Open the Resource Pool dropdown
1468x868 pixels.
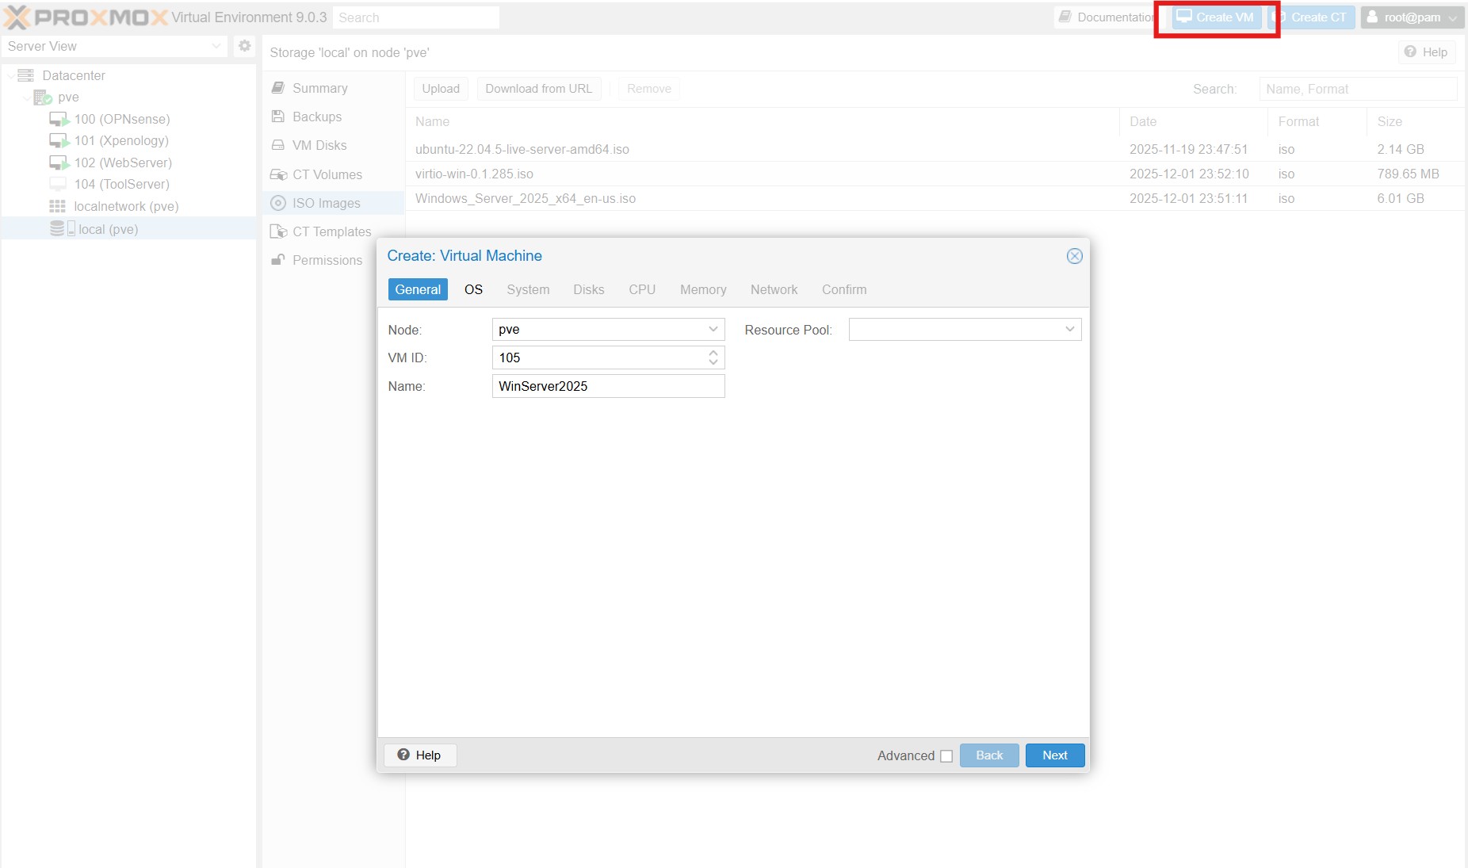[x=1069, y=329]
